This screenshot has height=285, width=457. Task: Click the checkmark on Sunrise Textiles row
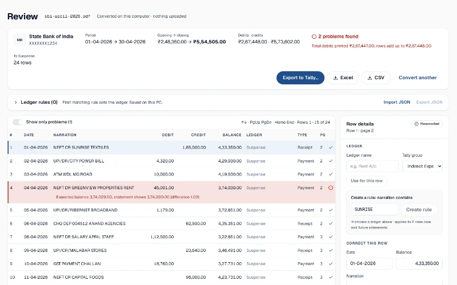pos(331,148)
